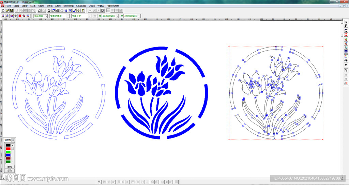Open the F文件 menu
This screenshot has height=185, width=349.
point(8,6)
